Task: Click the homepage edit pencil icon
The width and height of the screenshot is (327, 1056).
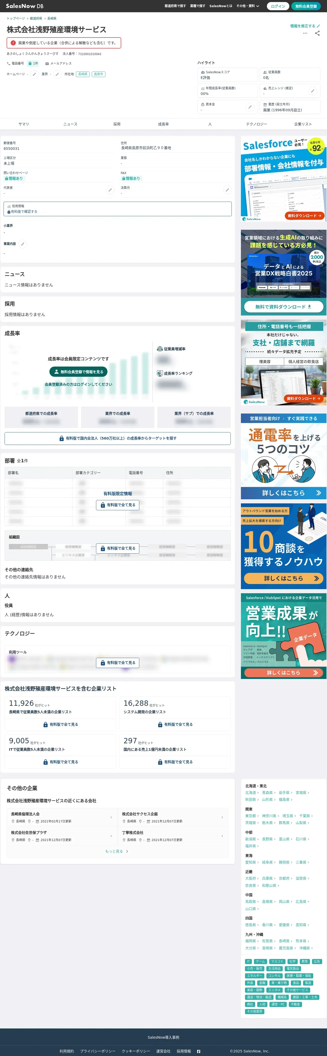Action: 34,74
